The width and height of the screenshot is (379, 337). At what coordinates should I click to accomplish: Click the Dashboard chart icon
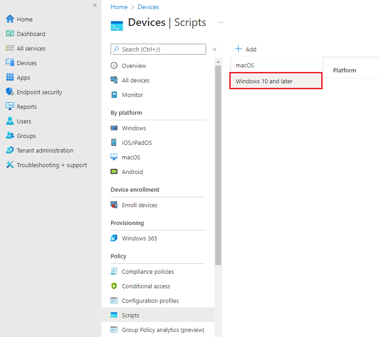click(x=10, y=33)
